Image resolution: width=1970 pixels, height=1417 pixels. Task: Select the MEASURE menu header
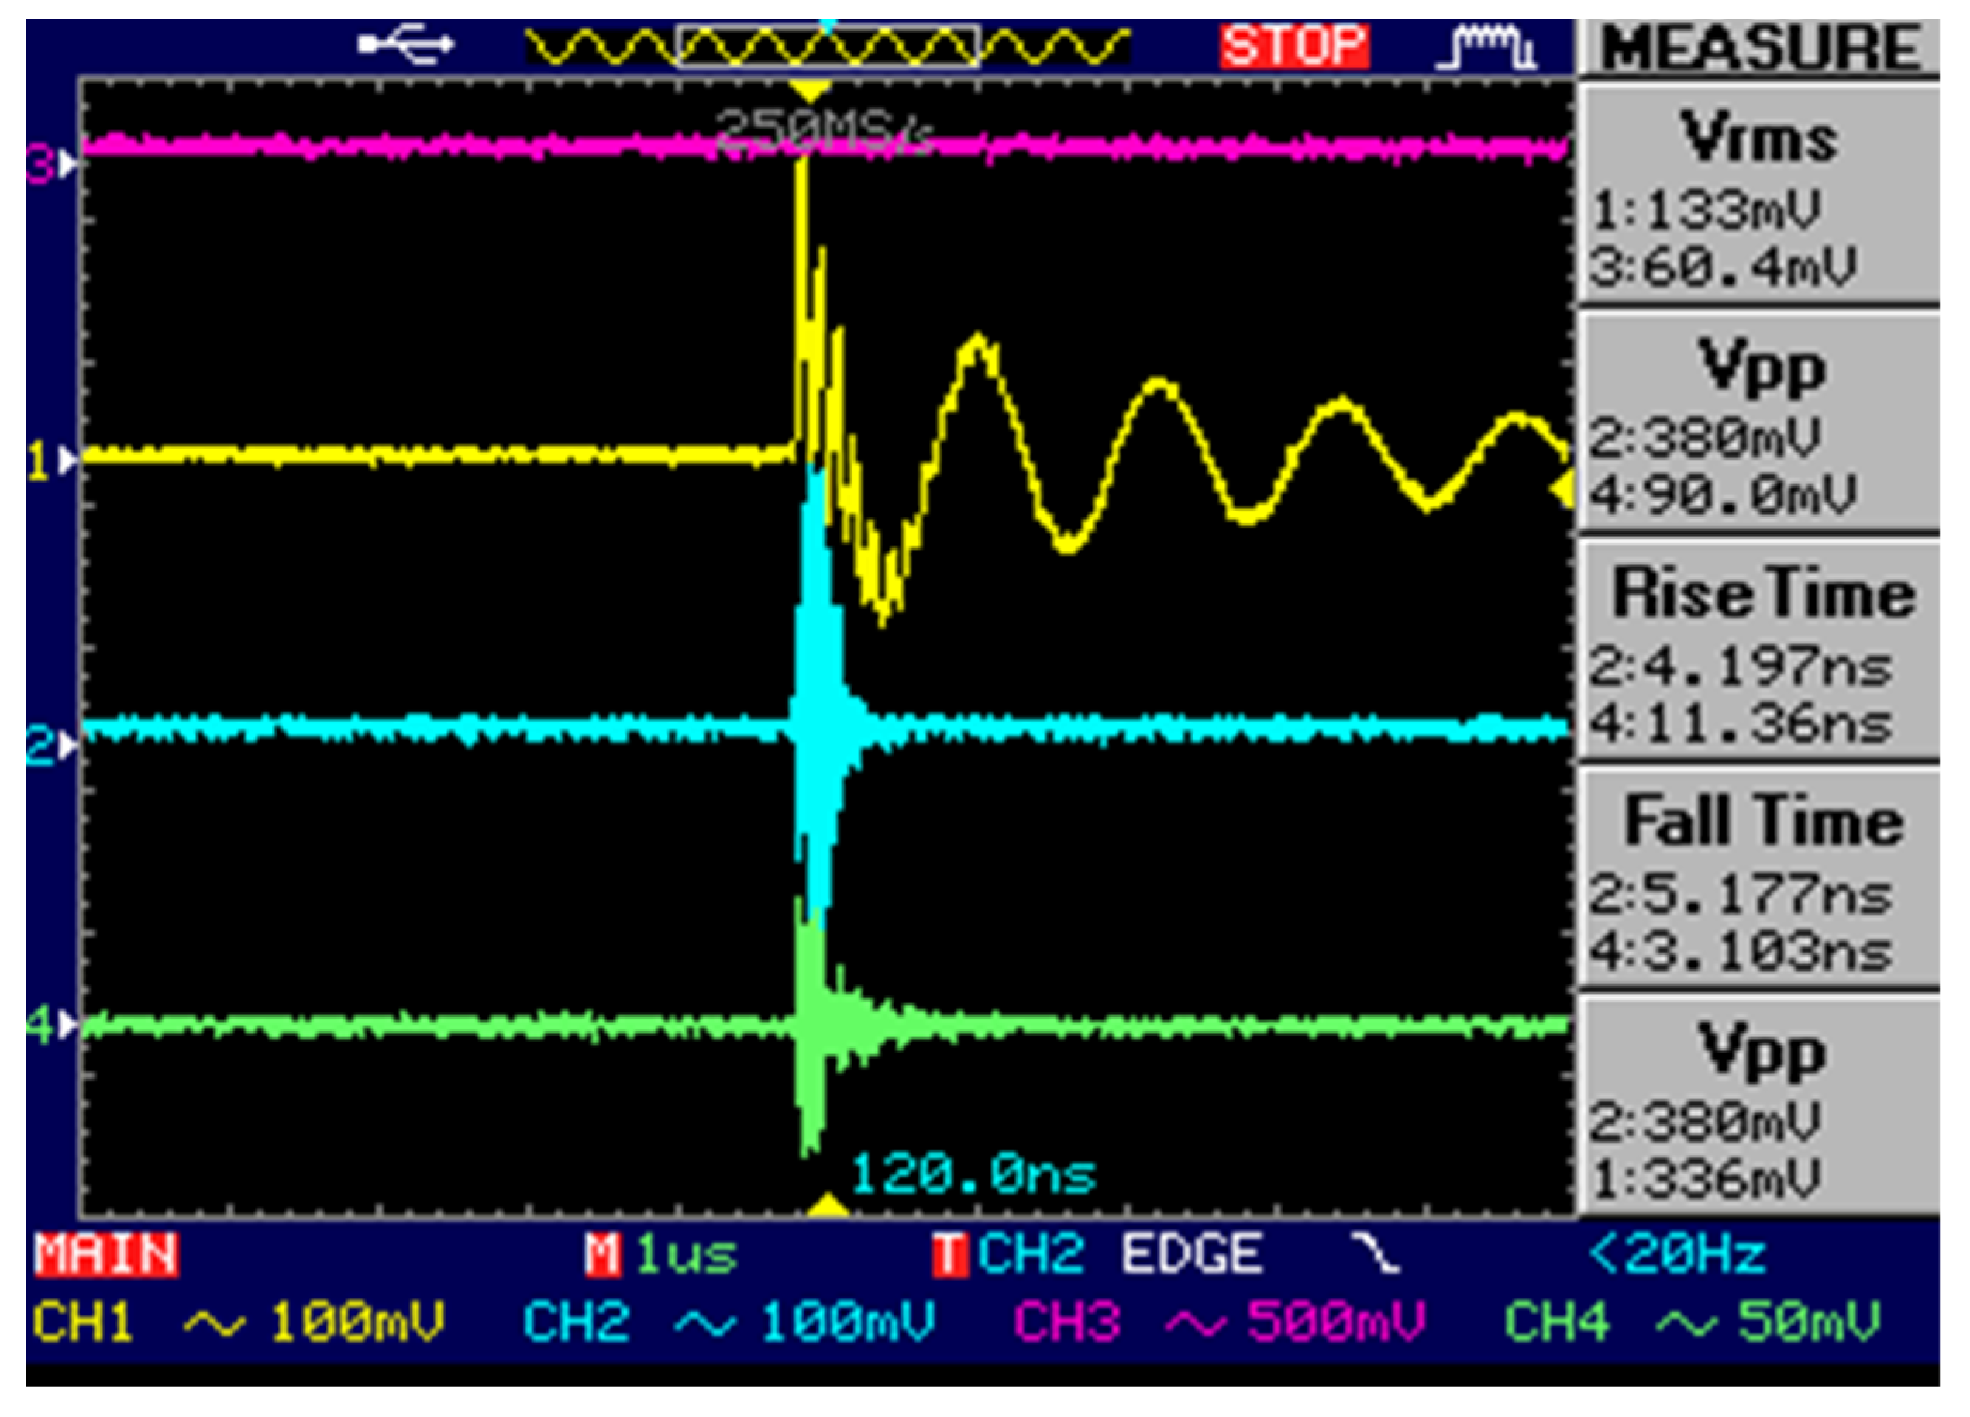(x=1760, y=47)
